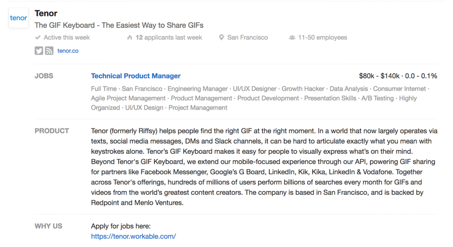Click the 'San Francisco' location text in header
Viewport: 453px width, 247px height.
[248, 37]
